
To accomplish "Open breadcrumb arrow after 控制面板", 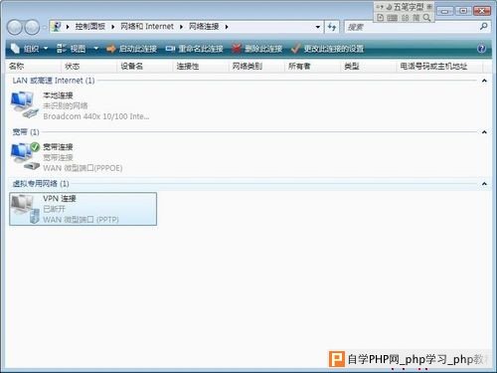I will (113, 27).
